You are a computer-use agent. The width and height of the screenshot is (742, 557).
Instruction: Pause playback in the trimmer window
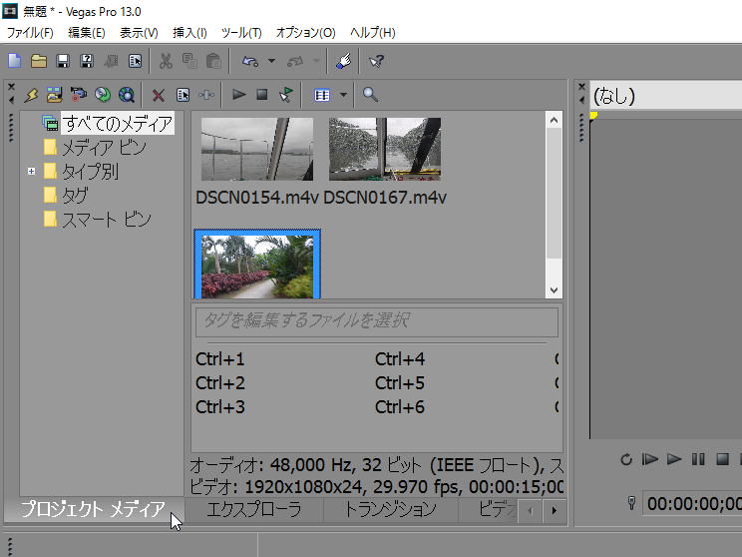(698, 459)
